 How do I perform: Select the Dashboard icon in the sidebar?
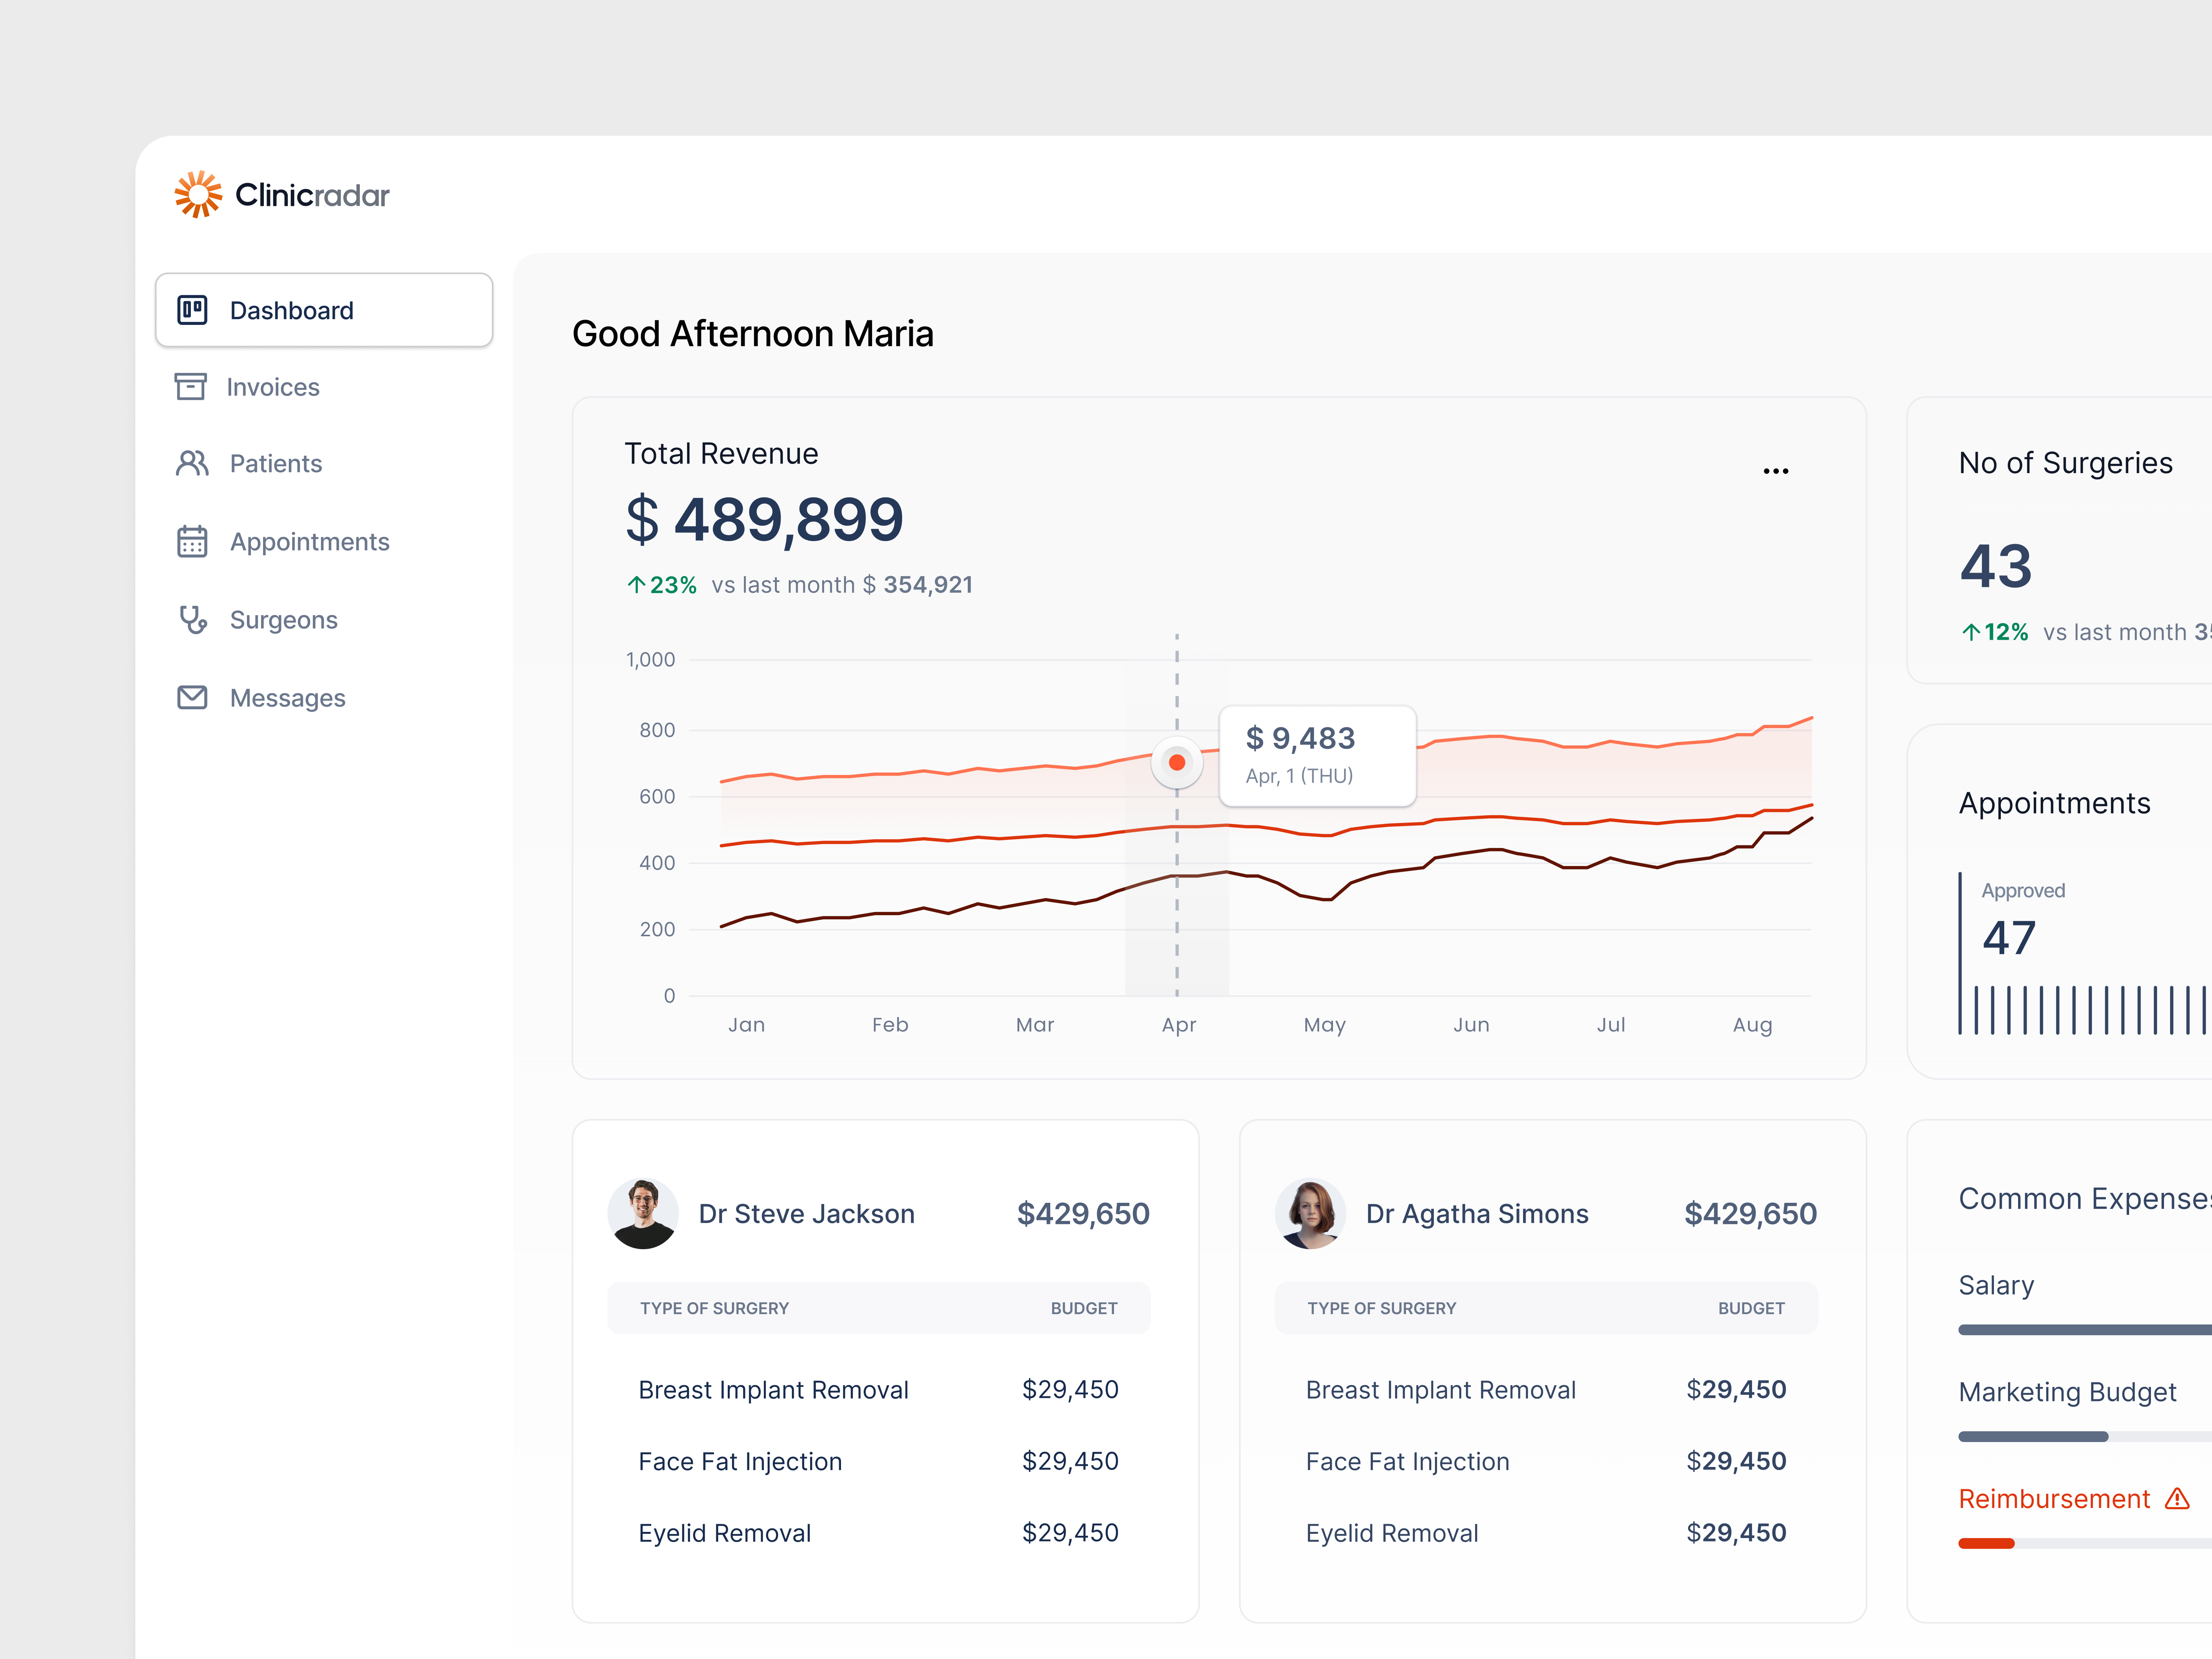[x=192, y=310]
